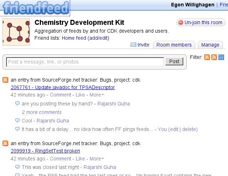The width and height of the screenshot is (228, 176).
Task: Open link 2099919 - RingSetTest broken
Action: [x=46, y=151]
